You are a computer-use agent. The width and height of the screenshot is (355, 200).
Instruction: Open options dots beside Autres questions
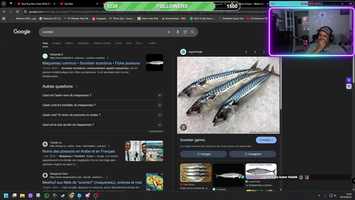click(x=77, y=86)
